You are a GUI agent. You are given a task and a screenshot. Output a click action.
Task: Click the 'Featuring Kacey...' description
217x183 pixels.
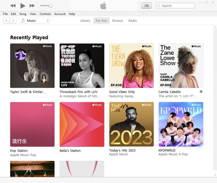(x=122, y=96)
